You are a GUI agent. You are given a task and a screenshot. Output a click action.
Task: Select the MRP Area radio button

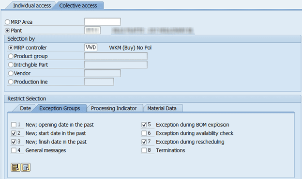[7, 22]
